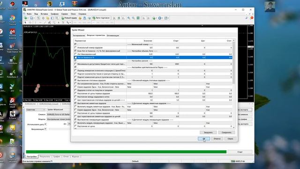Select the crosshair tool
The height and width of the screenshot is (169, 300).
pos(30,23)
